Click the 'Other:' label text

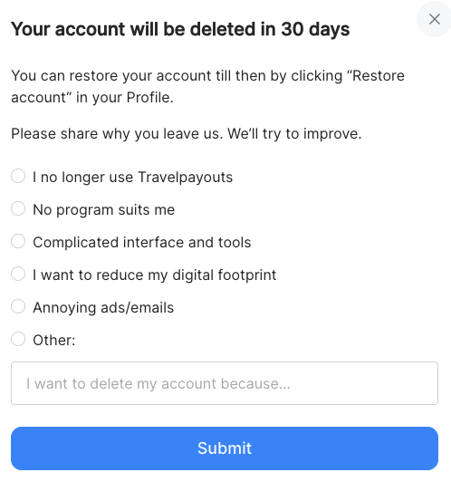point(54,341)
